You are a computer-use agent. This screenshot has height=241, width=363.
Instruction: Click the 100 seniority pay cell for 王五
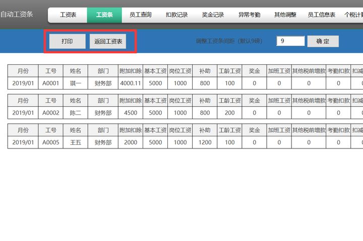230,142
